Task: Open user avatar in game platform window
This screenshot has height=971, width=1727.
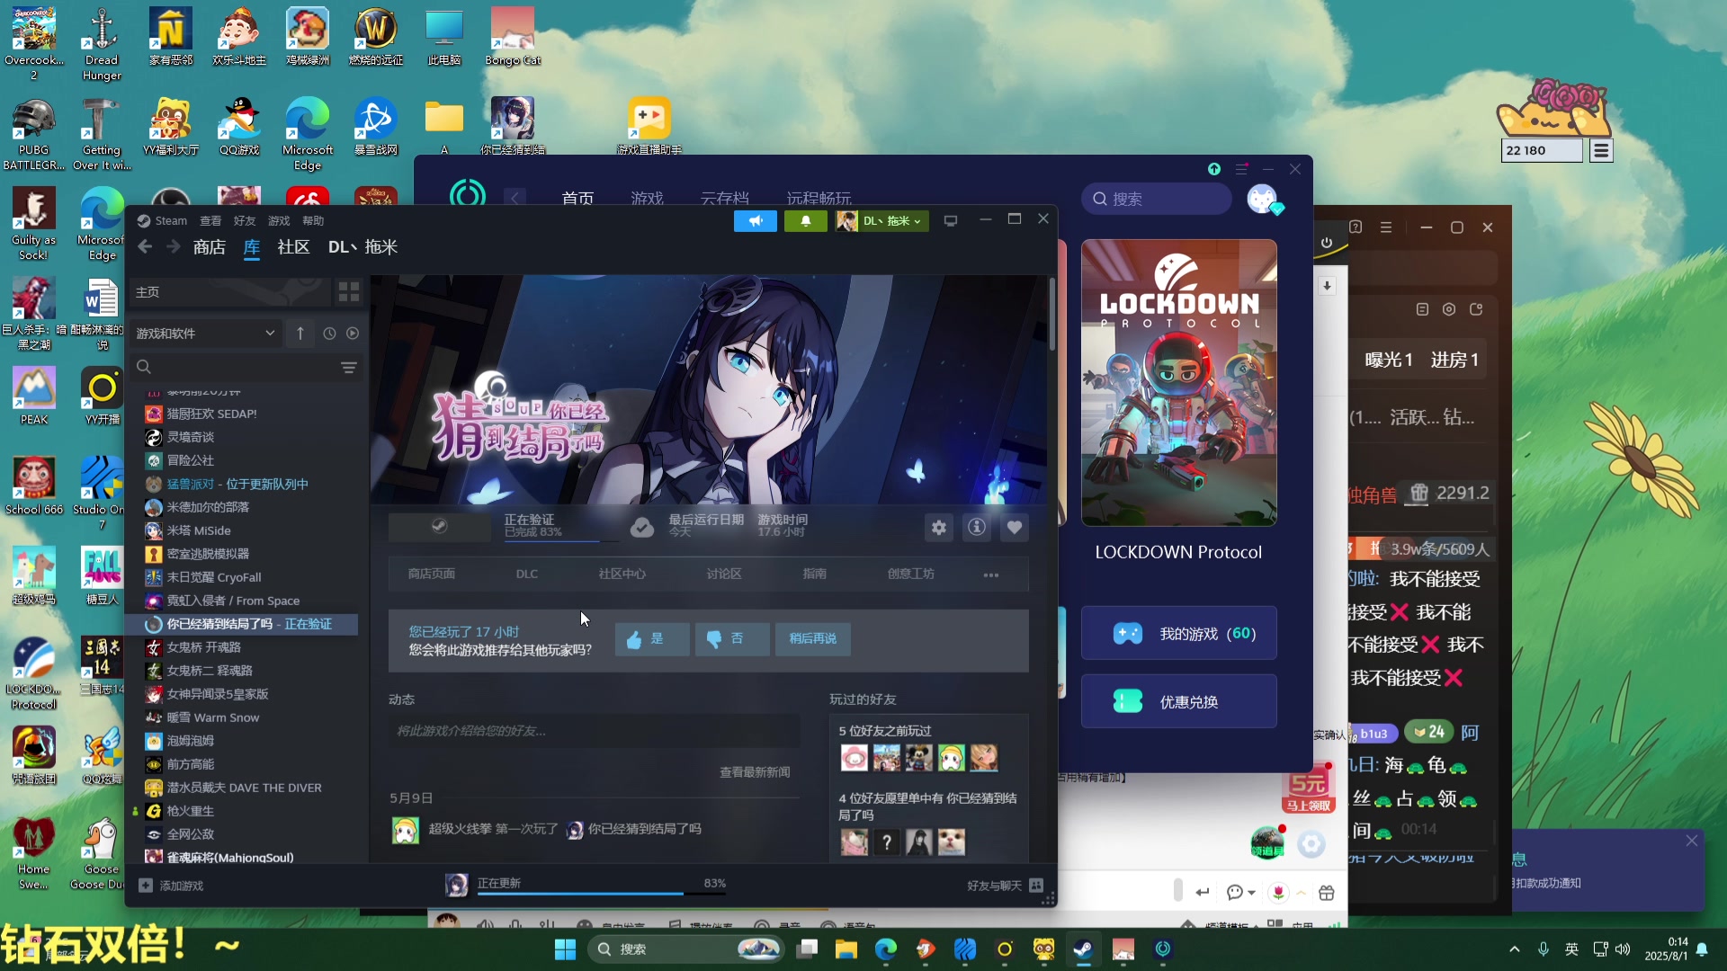Action: click(1262, 199)
